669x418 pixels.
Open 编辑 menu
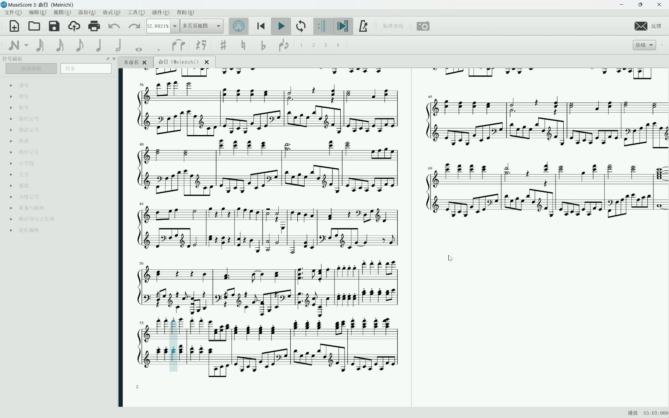pyautogui.click(x=38, y=12)
